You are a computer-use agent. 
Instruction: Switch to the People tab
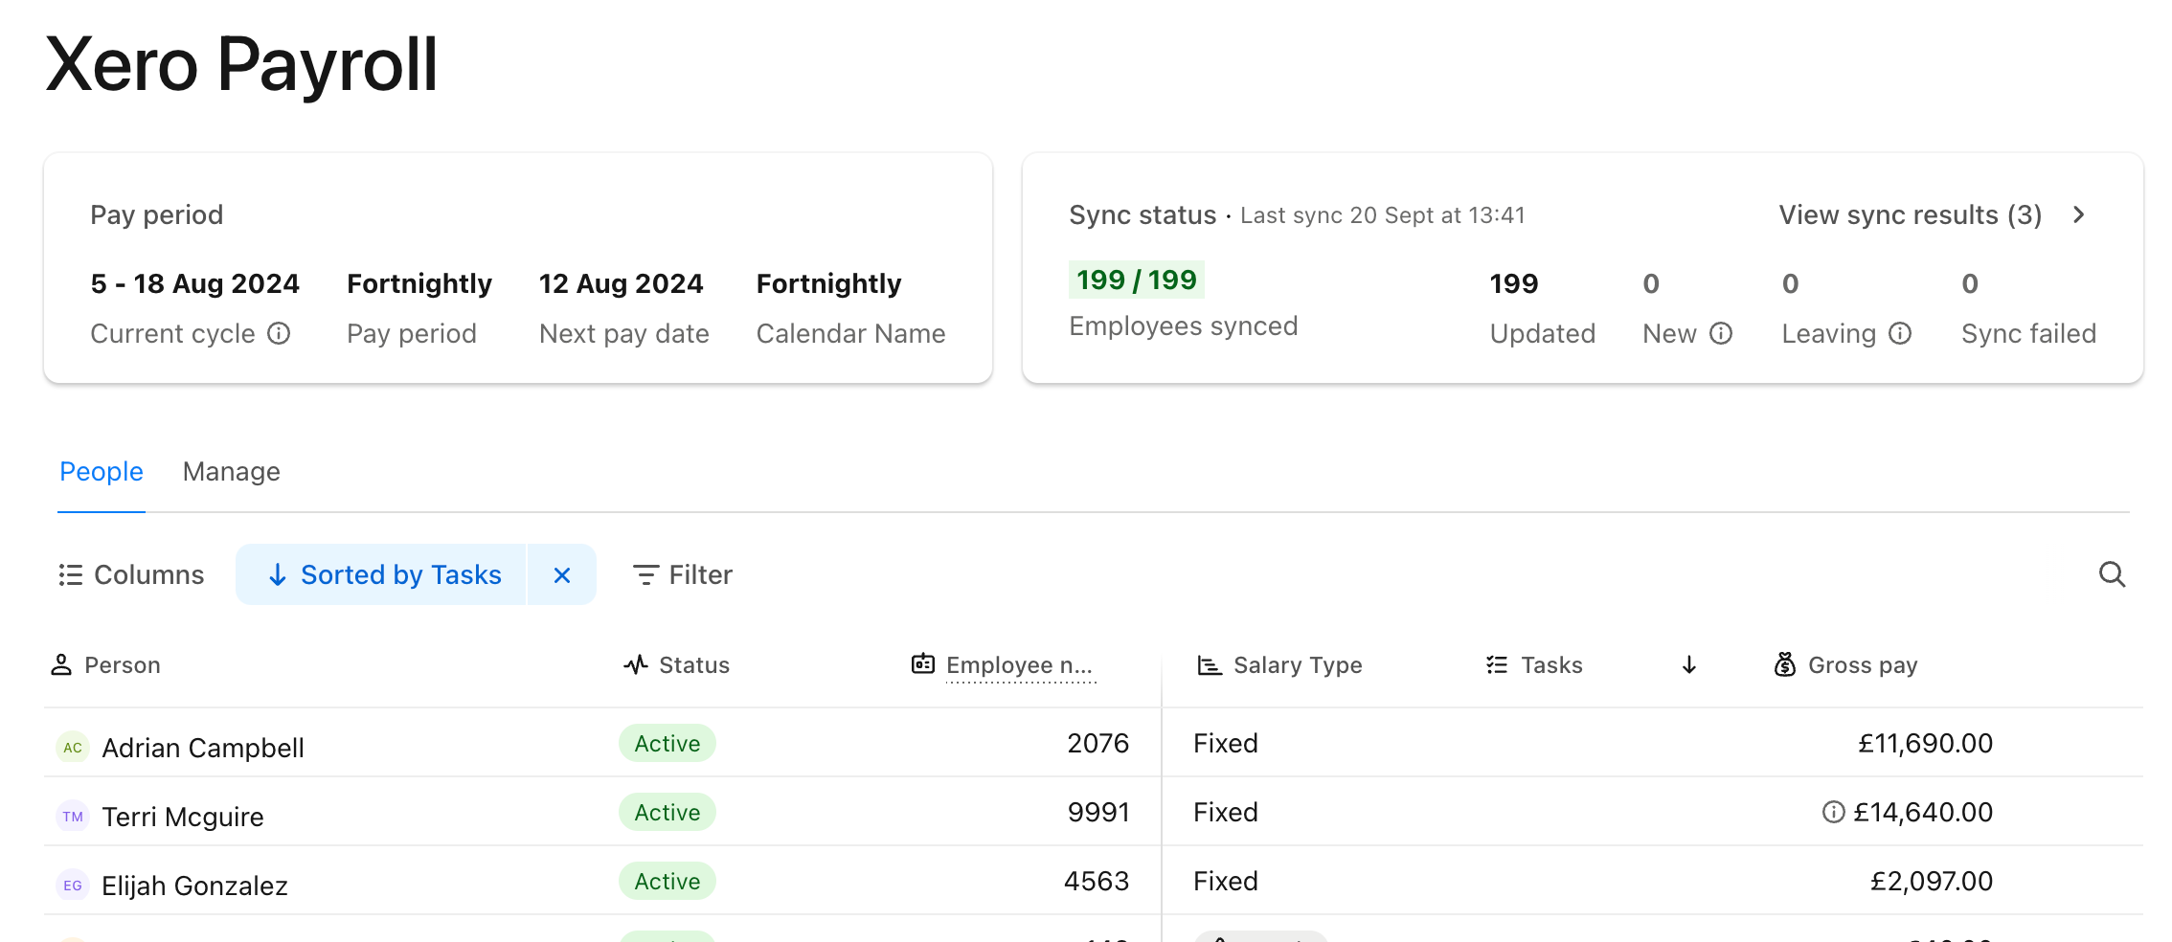102,471
